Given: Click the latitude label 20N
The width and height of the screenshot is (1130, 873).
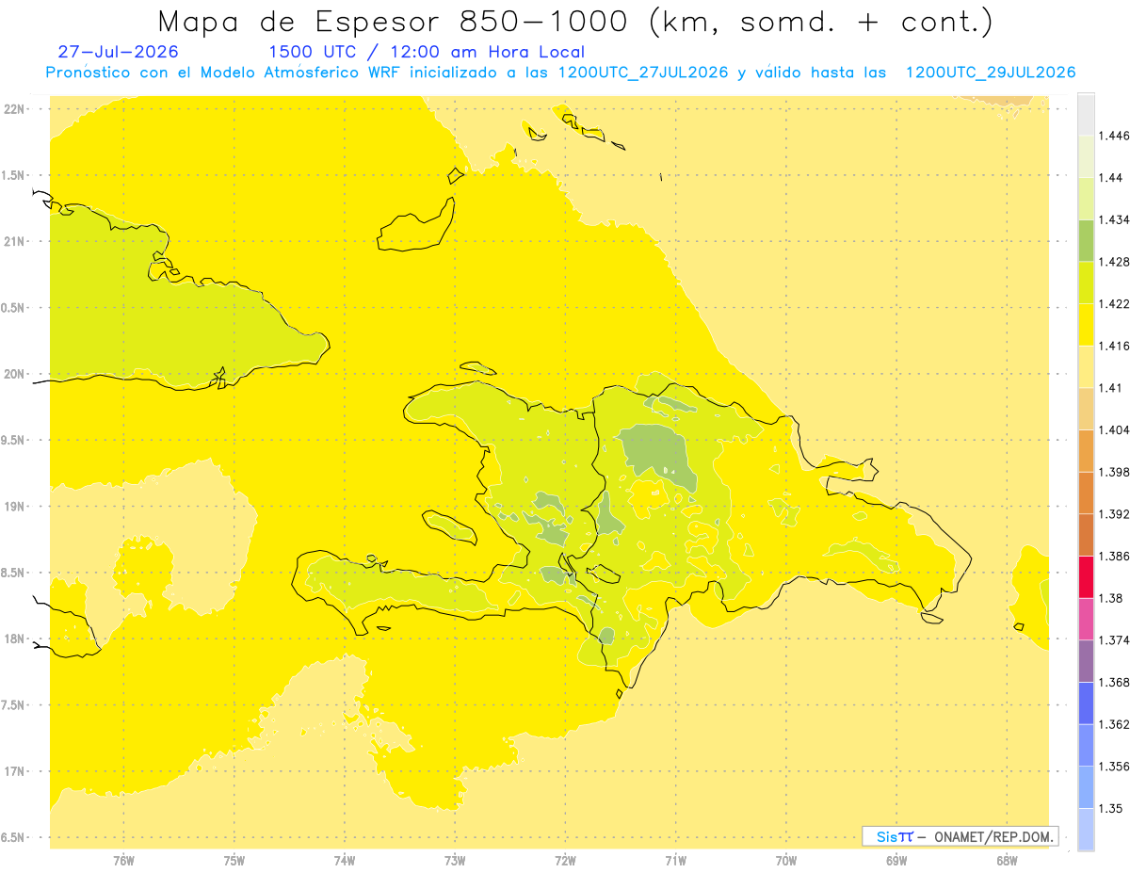Looking at the screenshot, I should 15,374.
